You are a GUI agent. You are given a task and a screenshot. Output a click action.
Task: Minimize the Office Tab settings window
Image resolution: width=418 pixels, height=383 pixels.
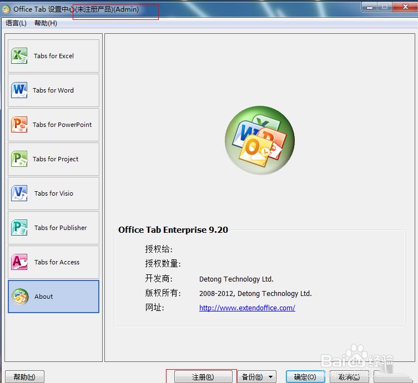(x=370, y=7)
